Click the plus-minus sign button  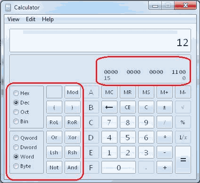coord(165,107)
